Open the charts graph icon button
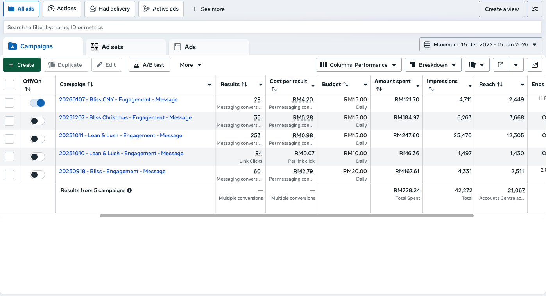 click(535, 65)
